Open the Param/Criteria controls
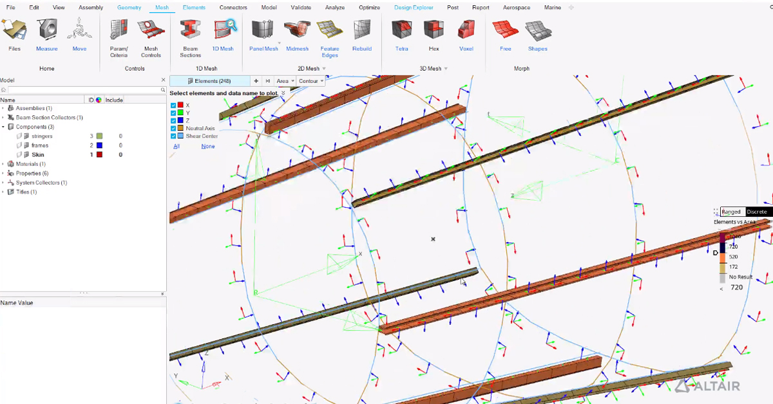The width and height of the screenshot is (773, 404). click(119, 38)
